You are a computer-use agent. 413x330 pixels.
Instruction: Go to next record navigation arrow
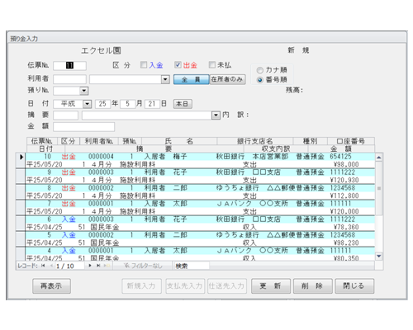click(x=90, y=266)
